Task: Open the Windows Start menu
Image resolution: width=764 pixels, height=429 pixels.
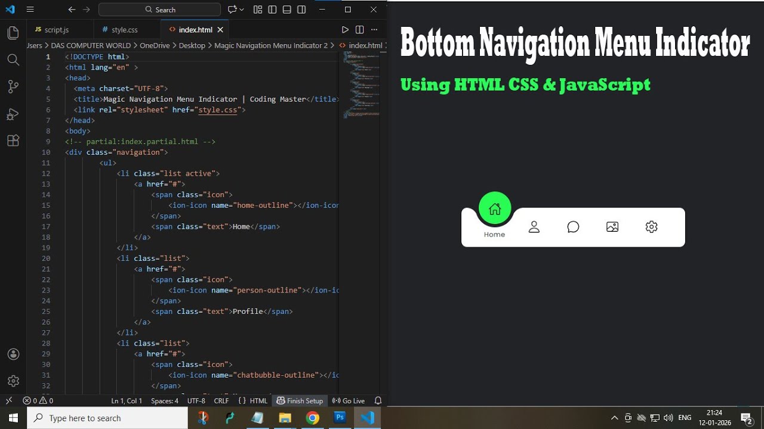Action: [13, 418]
